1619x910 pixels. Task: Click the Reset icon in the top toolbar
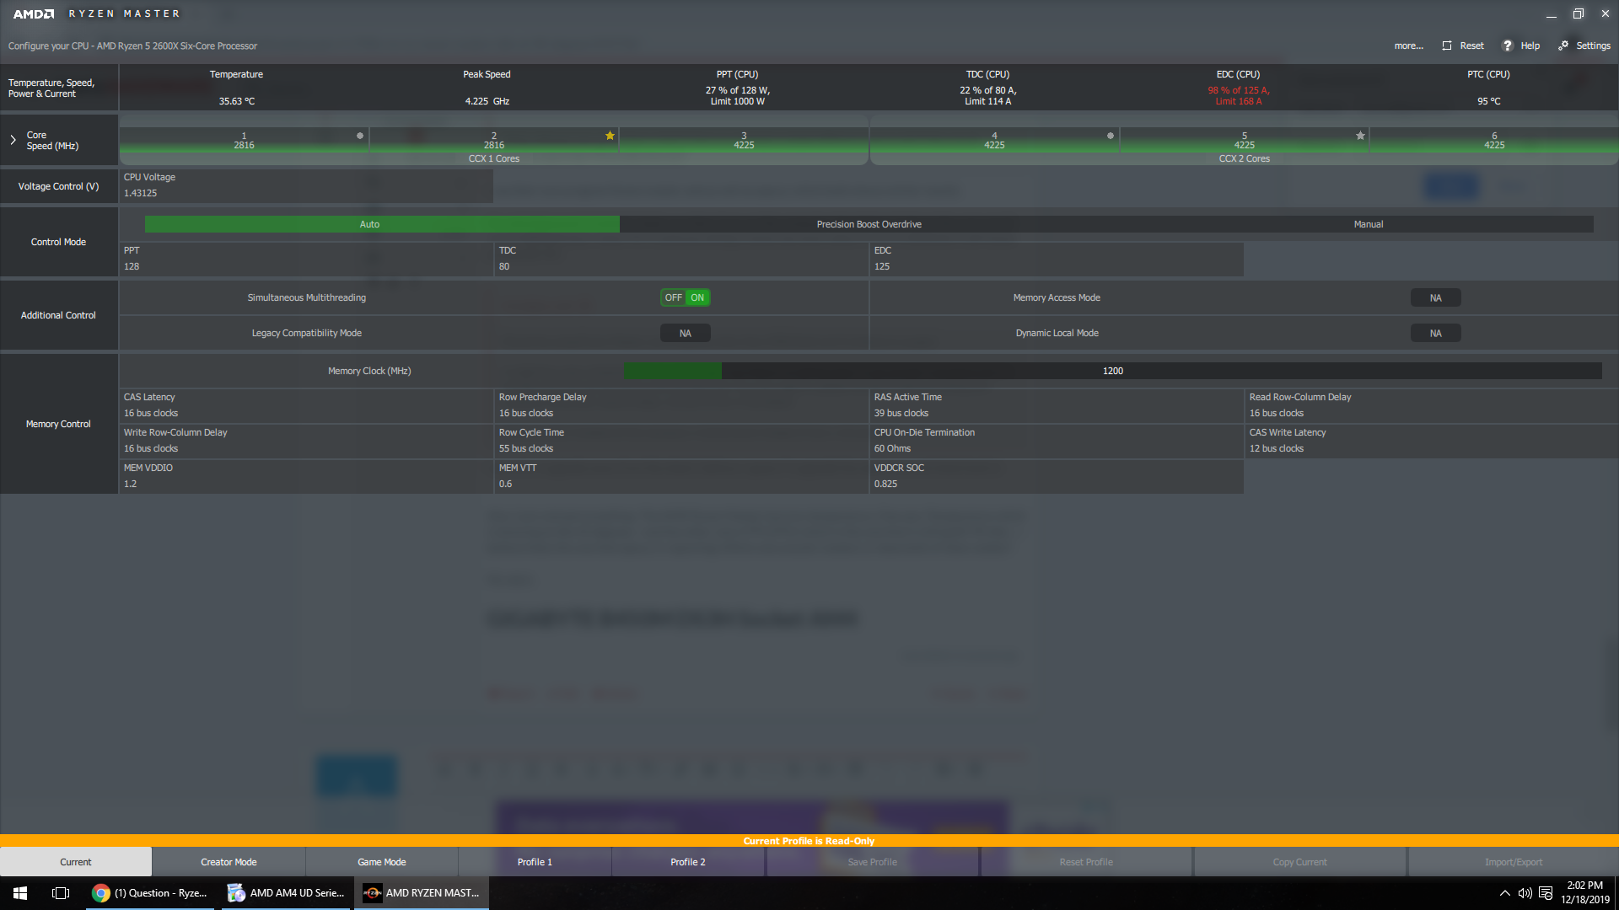pos(1447,45)
